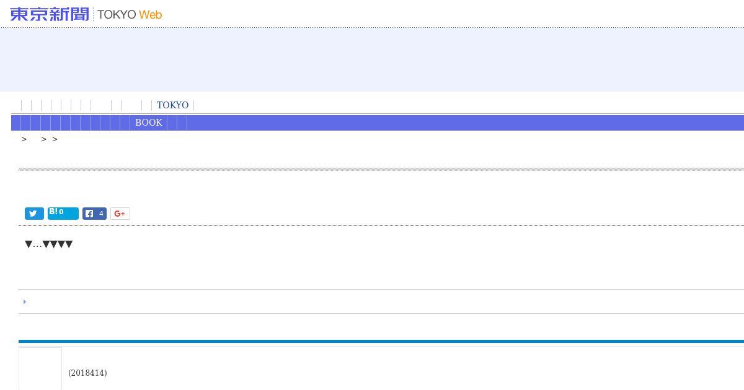The width and height of the screenshot is (744, 390).
Task: Click the 東京新聞 masthead logo
Action: tap(50, 14)
